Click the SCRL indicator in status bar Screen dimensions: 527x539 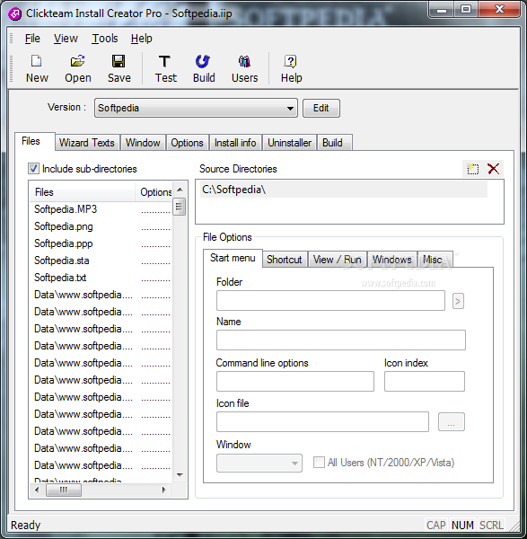pyautogui.click(x=491, y=525)
